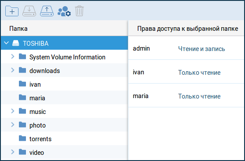
Task: Click the torrents folder icon
Action: tap(22, 138)
